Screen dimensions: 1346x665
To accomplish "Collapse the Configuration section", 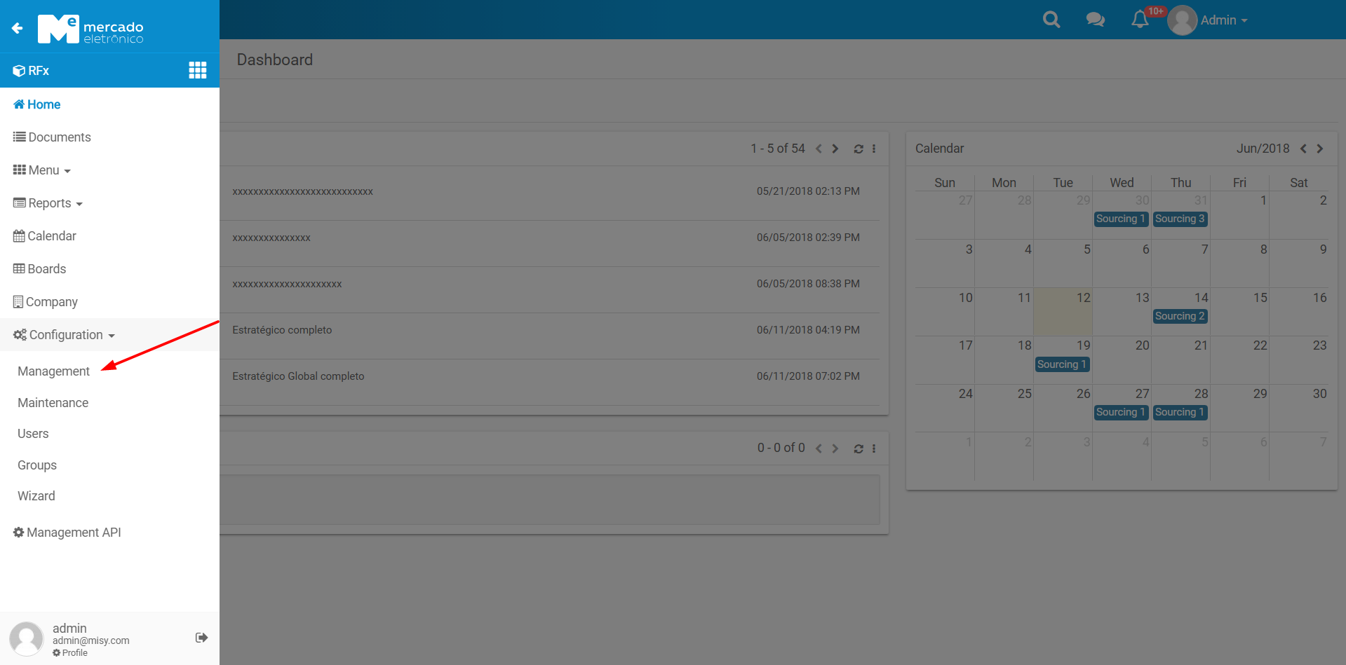I will (65, 335).
